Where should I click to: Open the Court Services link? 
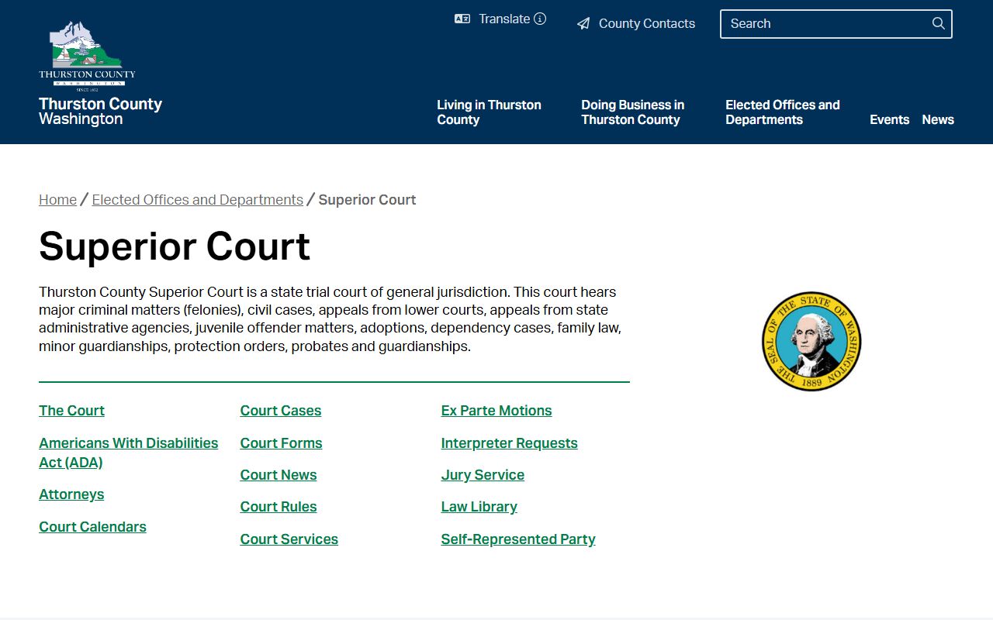coord(289,539)
